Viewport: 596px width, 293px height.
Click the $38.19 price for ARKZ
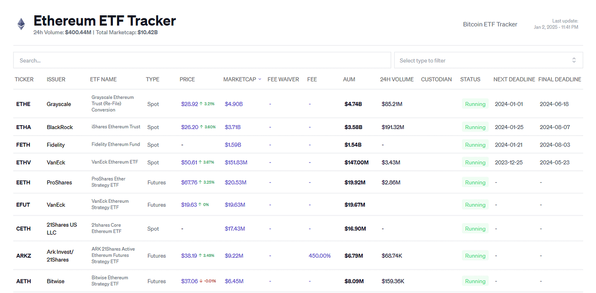tap(189, 256)
